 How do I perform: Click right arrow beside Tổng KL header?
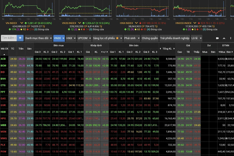pyautogui.click(x=174, y=49)
